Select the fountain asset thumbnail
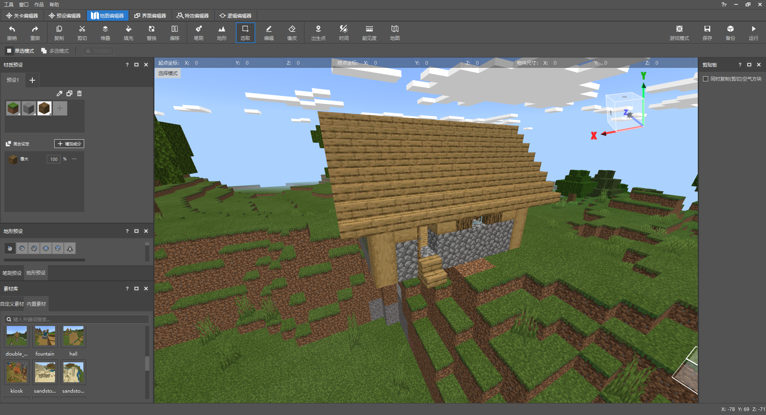This screenshot has width=766, height=415. coord(45,337)
